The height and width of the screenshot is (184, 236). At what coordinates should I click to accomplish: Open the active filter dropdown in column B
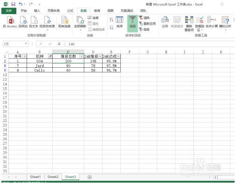click(x=50, y=56)
